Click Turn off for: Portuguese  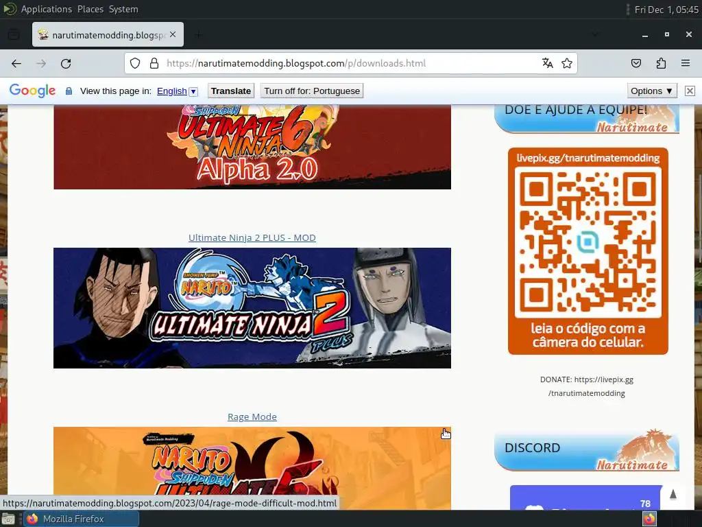(312, 91)
